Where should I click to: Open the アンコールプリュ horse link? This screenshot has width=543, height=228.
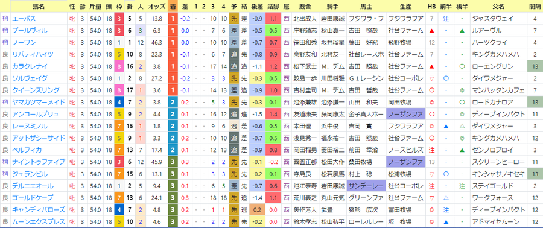[36, 114]
